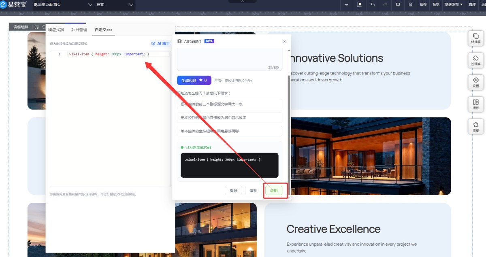Click the class名称 hint below the editor

coord(93,194)
